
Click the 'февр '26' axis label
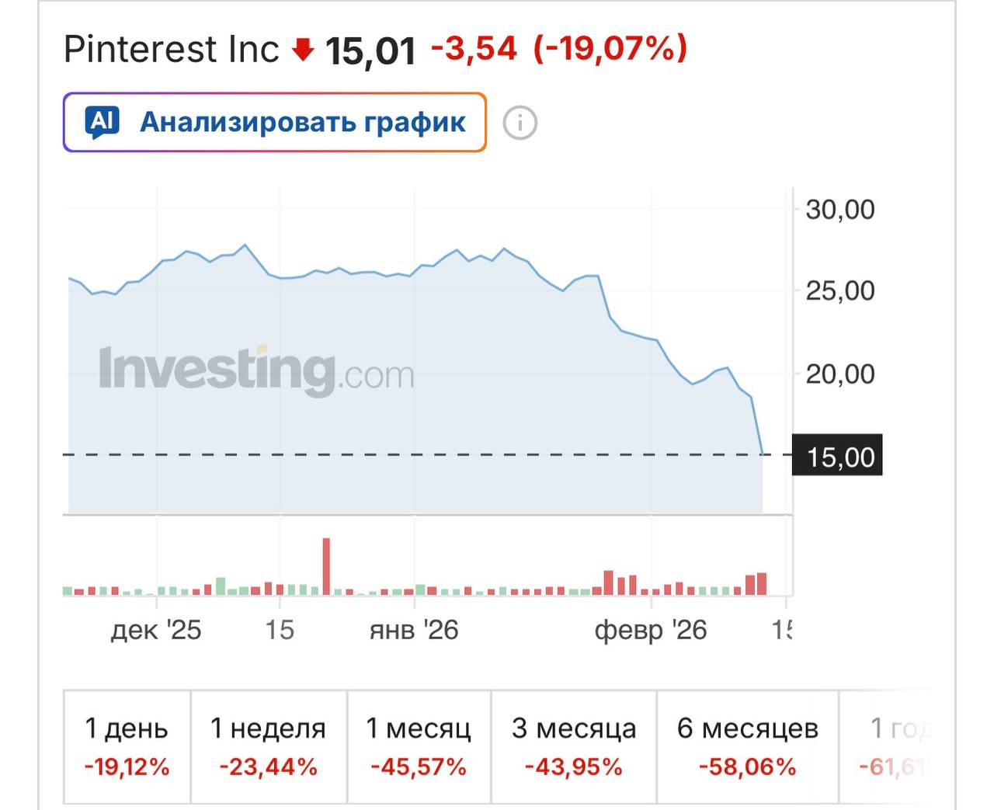click(x=652, y=631)
